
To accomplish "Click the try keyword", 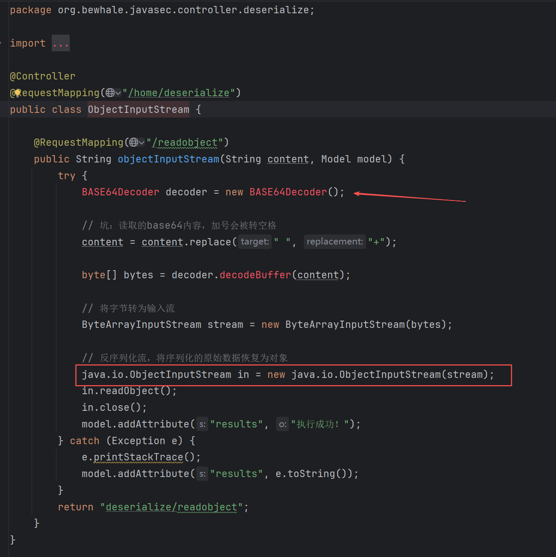I will click(67, 176).
